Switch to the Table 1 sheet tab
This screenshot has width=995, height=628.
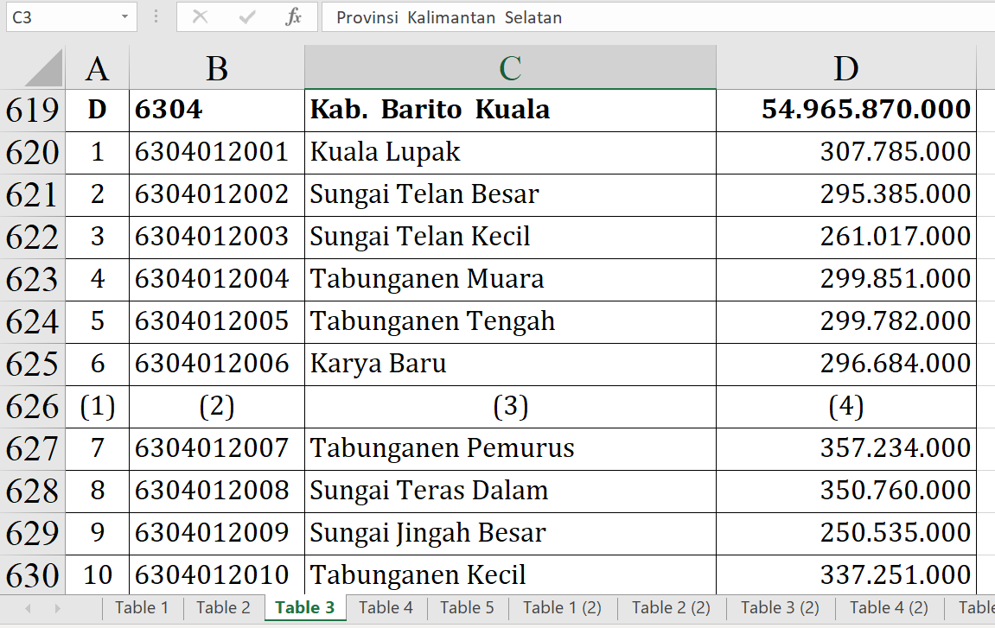point(142,607)
